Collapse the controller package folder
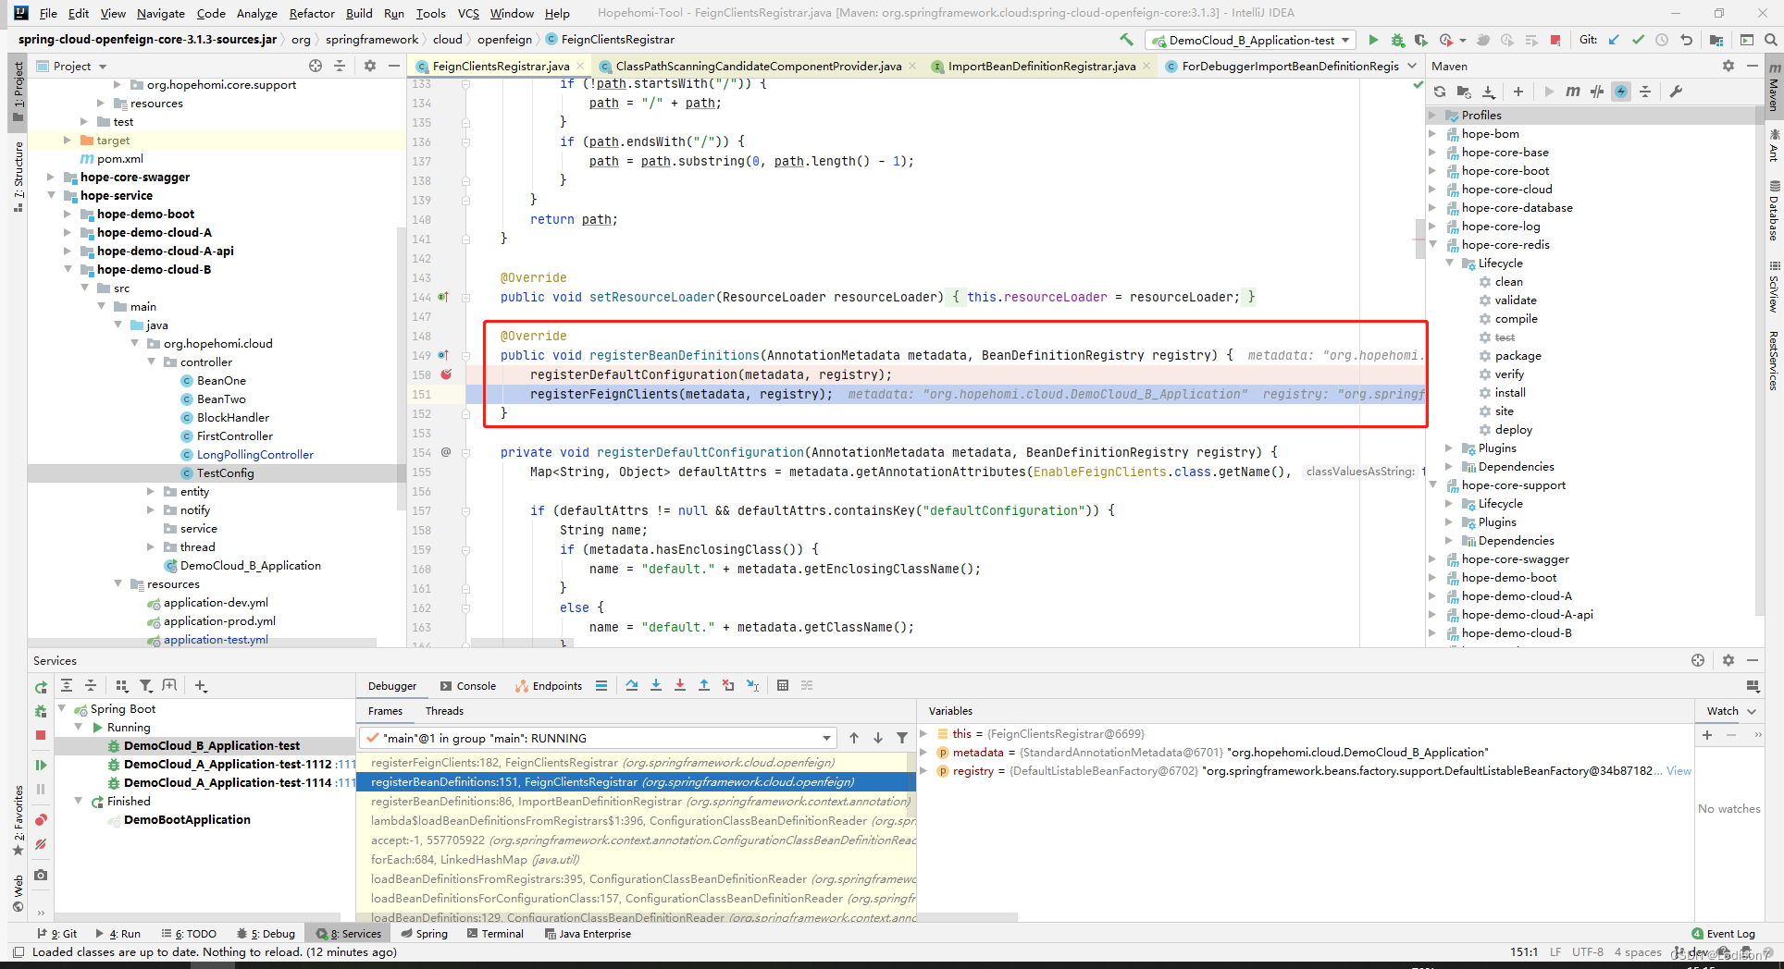 [151, 362]
